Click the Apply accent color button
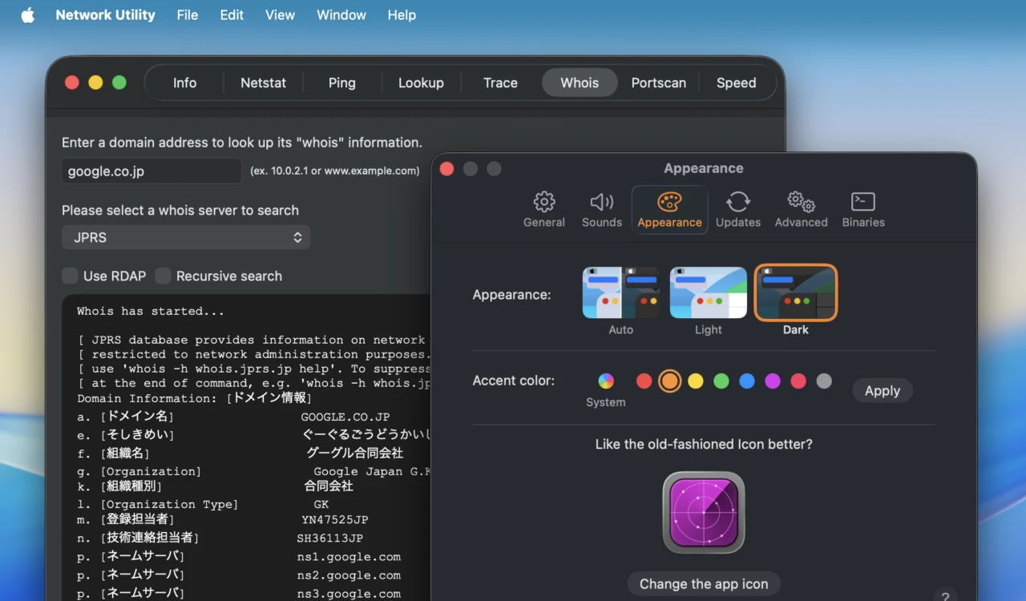The image size is (1026, 601). coord(882,390)
